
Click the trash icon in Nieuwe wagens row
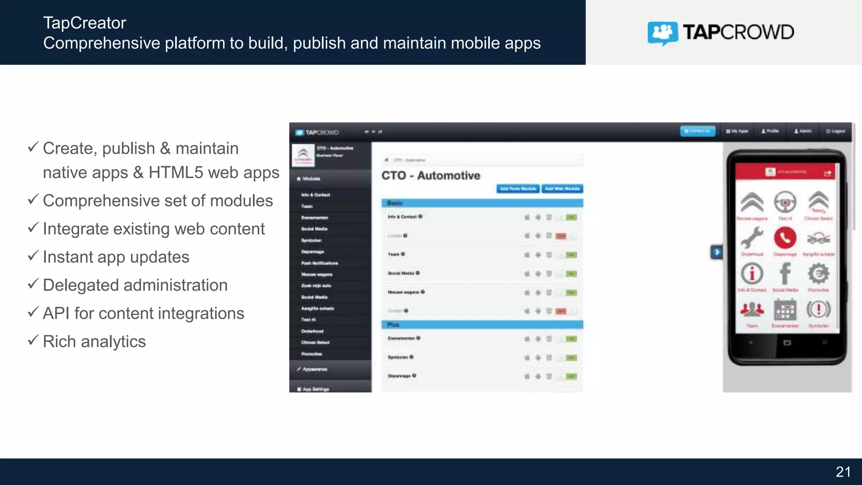click(x=549, y=292)
